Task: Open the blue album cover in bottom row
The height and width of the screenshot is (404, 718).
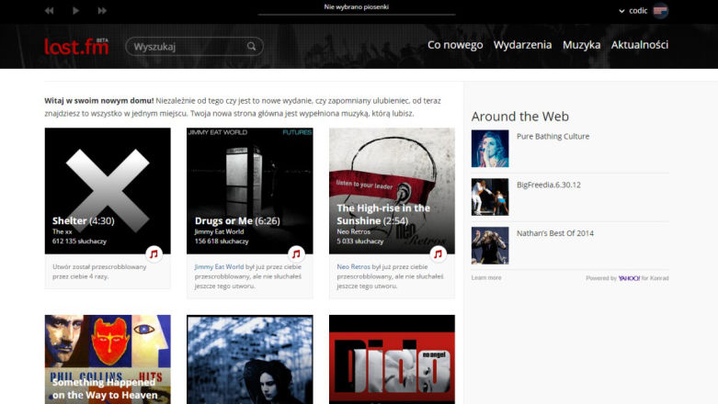Action: (x=250, y=359)
